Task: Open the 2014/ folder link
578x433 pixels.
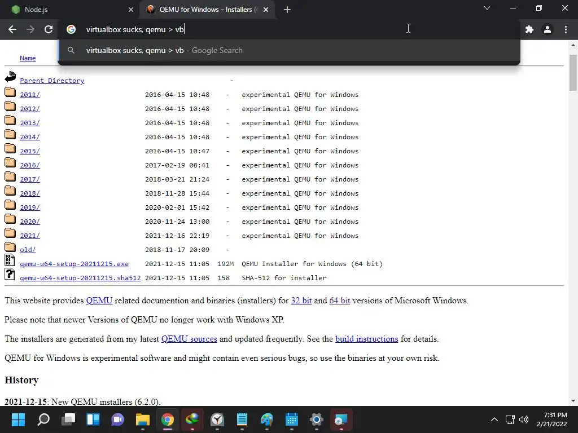Action: coord(30,137)
